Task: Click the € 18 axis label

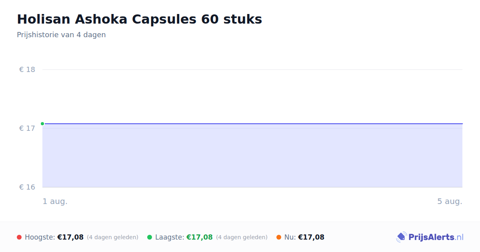Action: tap(27, 70)
